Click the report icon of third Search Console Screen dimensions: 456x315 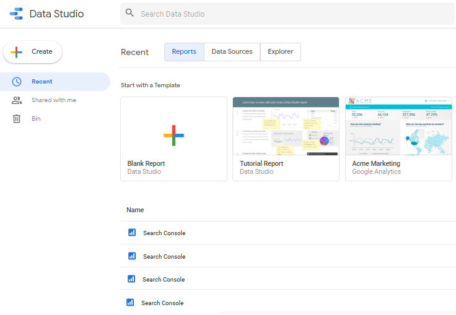[x=131, y=279]
